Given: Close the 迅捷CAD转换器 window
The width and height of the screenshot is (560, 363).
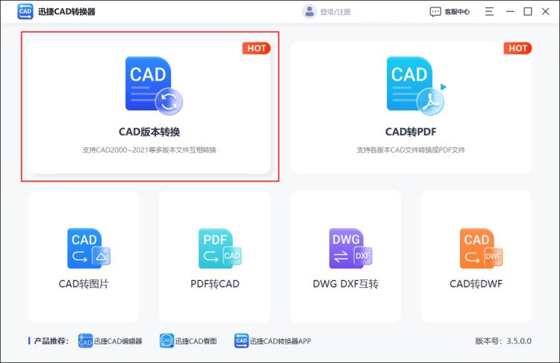Looking at the screenshot, I should (545, 11).
